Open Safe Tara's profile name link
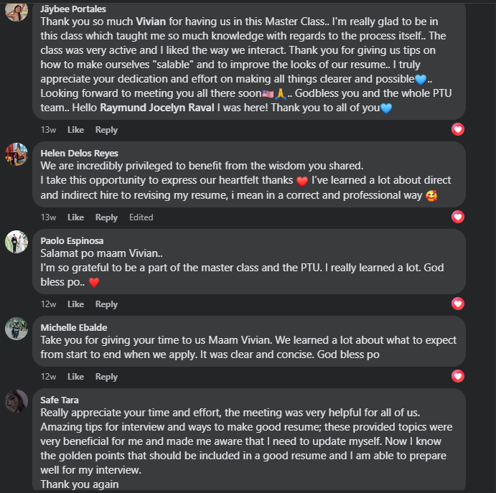496x493 pixels. click(60, 400)
